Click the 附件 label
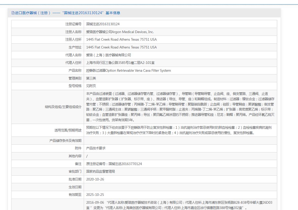Image resolution: width=298 pixels, height=210 pixels. click(x=78, y=148)
